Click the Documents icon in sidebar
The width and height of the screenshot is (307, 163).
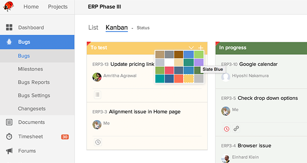click(9, 122)
